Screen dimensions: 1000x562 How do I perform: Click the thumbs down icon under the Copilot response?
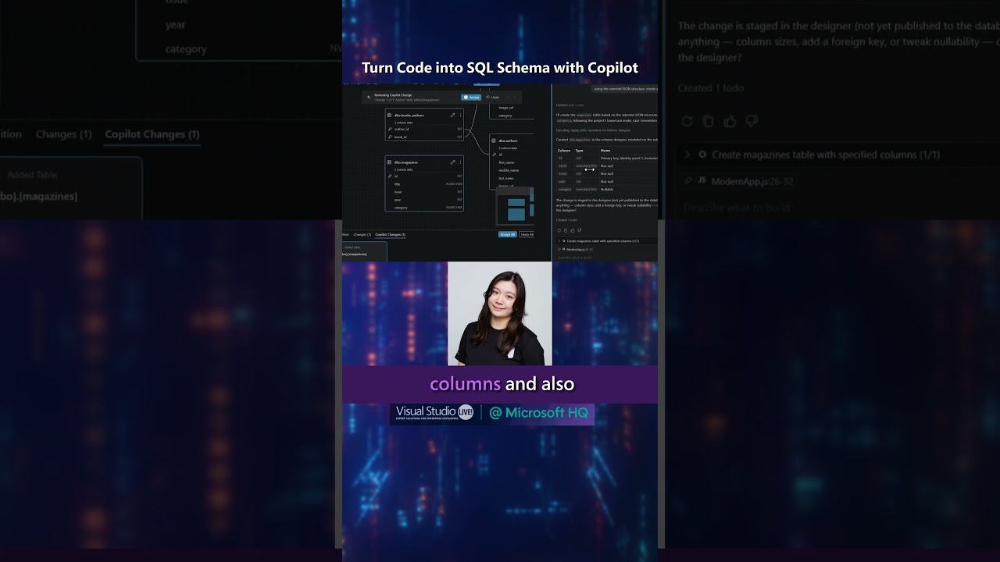click(x=579, y=230)
